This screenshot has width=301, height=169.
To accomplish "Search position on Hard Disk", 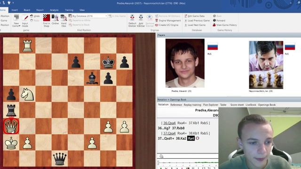I will pyautogui.click(x=63, y=21).
